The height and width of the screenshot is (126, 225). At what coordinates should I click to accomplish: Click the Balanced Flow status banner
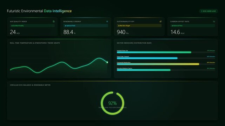tap(193, 26)
